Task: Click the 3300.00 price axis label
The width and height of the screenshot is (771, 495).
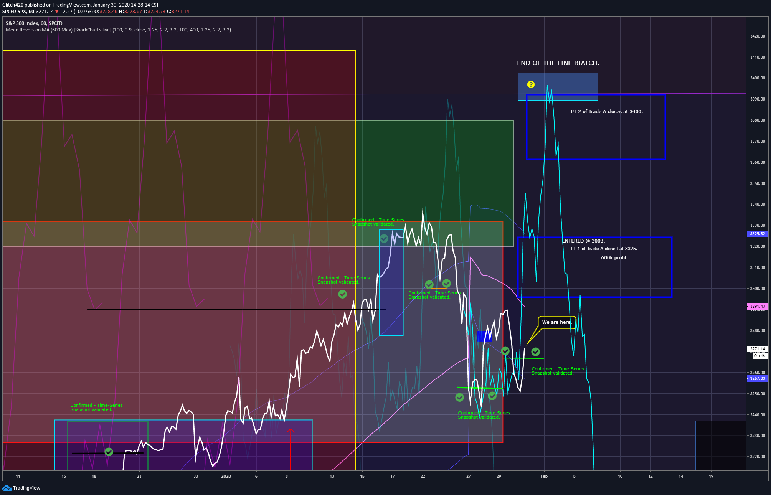Action: pyautogui.click(x=758, y=289)
